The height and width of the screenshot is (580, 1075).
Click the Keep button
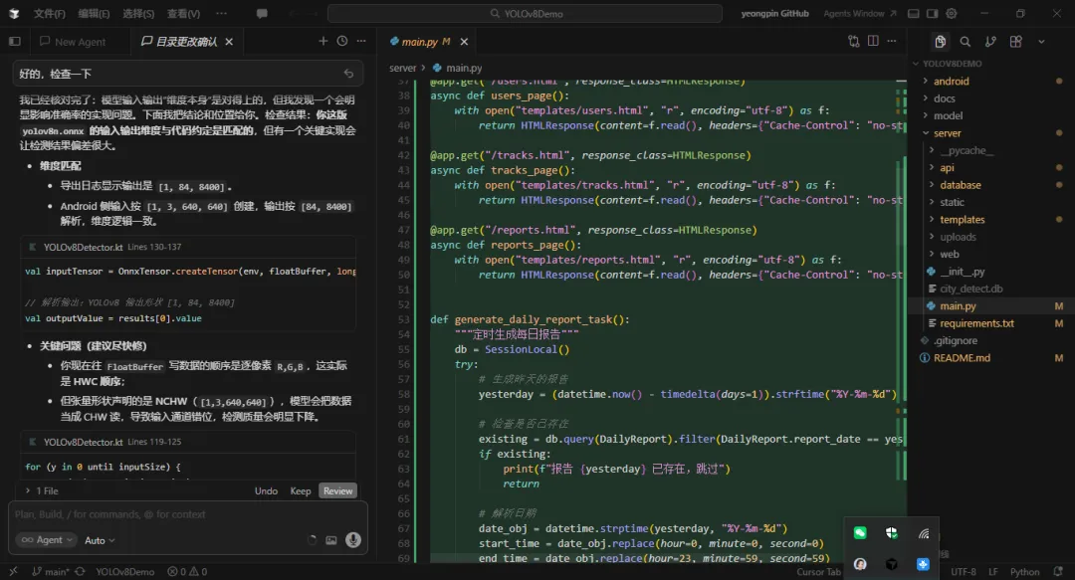300,490
